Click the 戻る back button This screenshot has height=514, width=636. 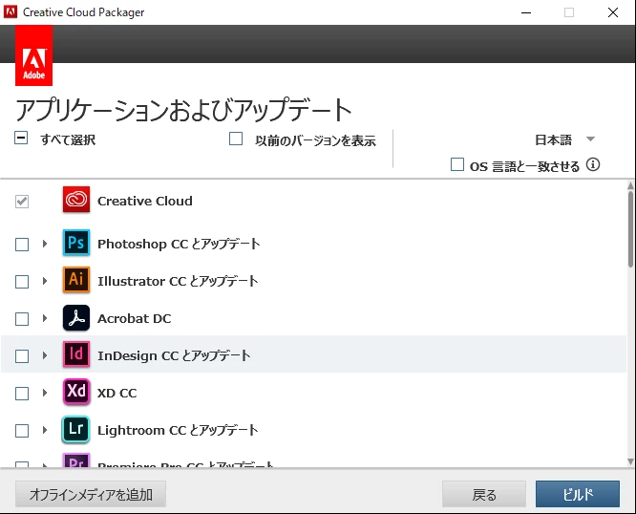pyautogui.click(x=484, y=494)
